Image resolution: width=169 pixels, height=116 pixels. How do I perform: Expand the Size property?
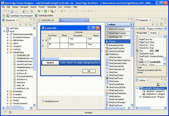click(137, 51)
